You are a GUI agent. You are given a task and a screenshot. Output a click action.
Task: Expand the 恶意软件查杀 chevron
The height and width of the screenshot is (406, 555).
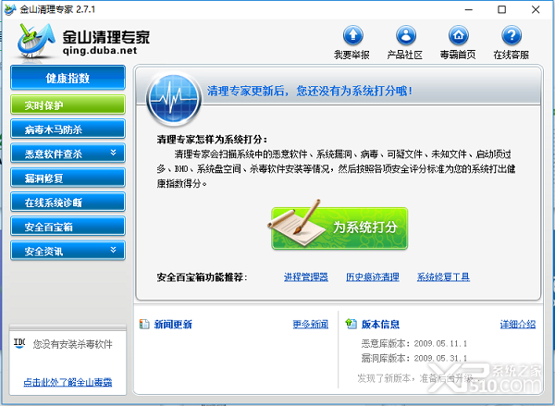coord(113,153)
